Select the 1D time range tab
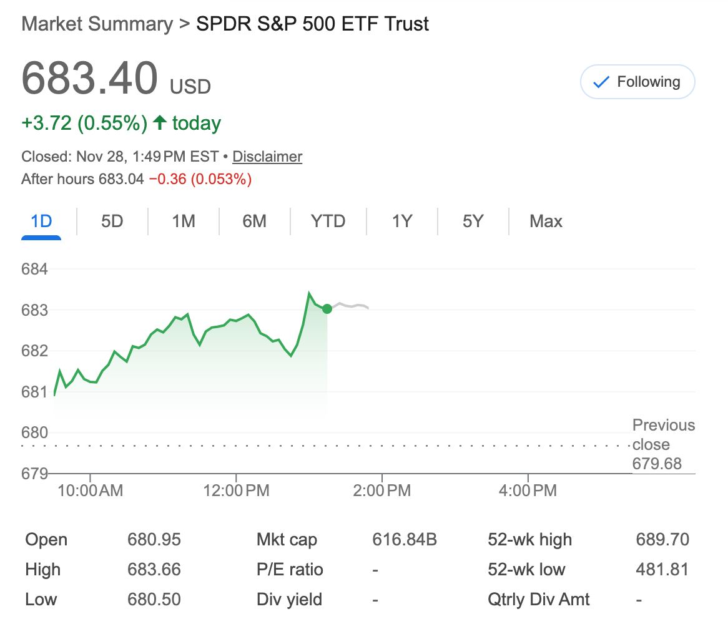The height and width of the screenshot is (624, 728). click(41, 222)
